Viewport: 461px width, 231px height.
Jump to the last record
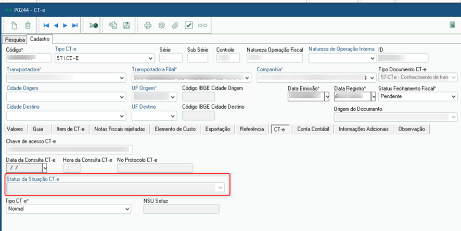click(75, 25)
